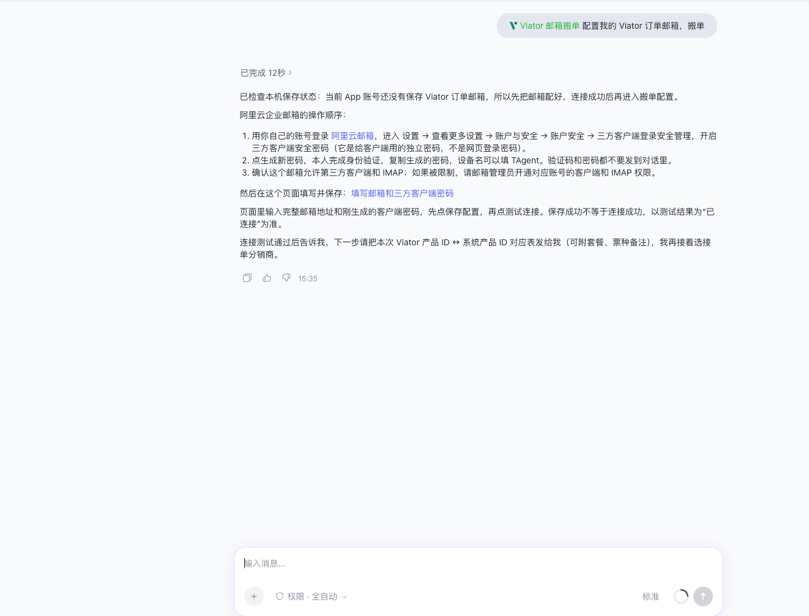Click the paragraph starting 连接测试通过后告诉我
Image resolution: width=809 pixels, height=616 pixels.
point(475,248)
